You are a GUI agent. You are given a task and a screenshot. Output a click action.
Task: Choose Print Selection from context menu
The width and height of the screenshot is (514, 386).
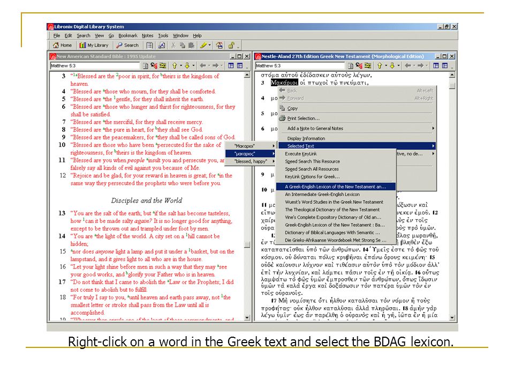pyautogui.click(x=357, y=118)
